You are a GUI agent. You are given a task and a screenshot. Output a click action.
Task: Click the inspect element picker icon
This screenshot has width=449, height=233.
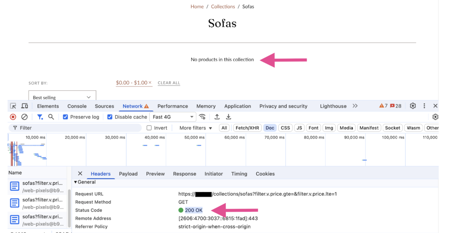tap(13, 106)
